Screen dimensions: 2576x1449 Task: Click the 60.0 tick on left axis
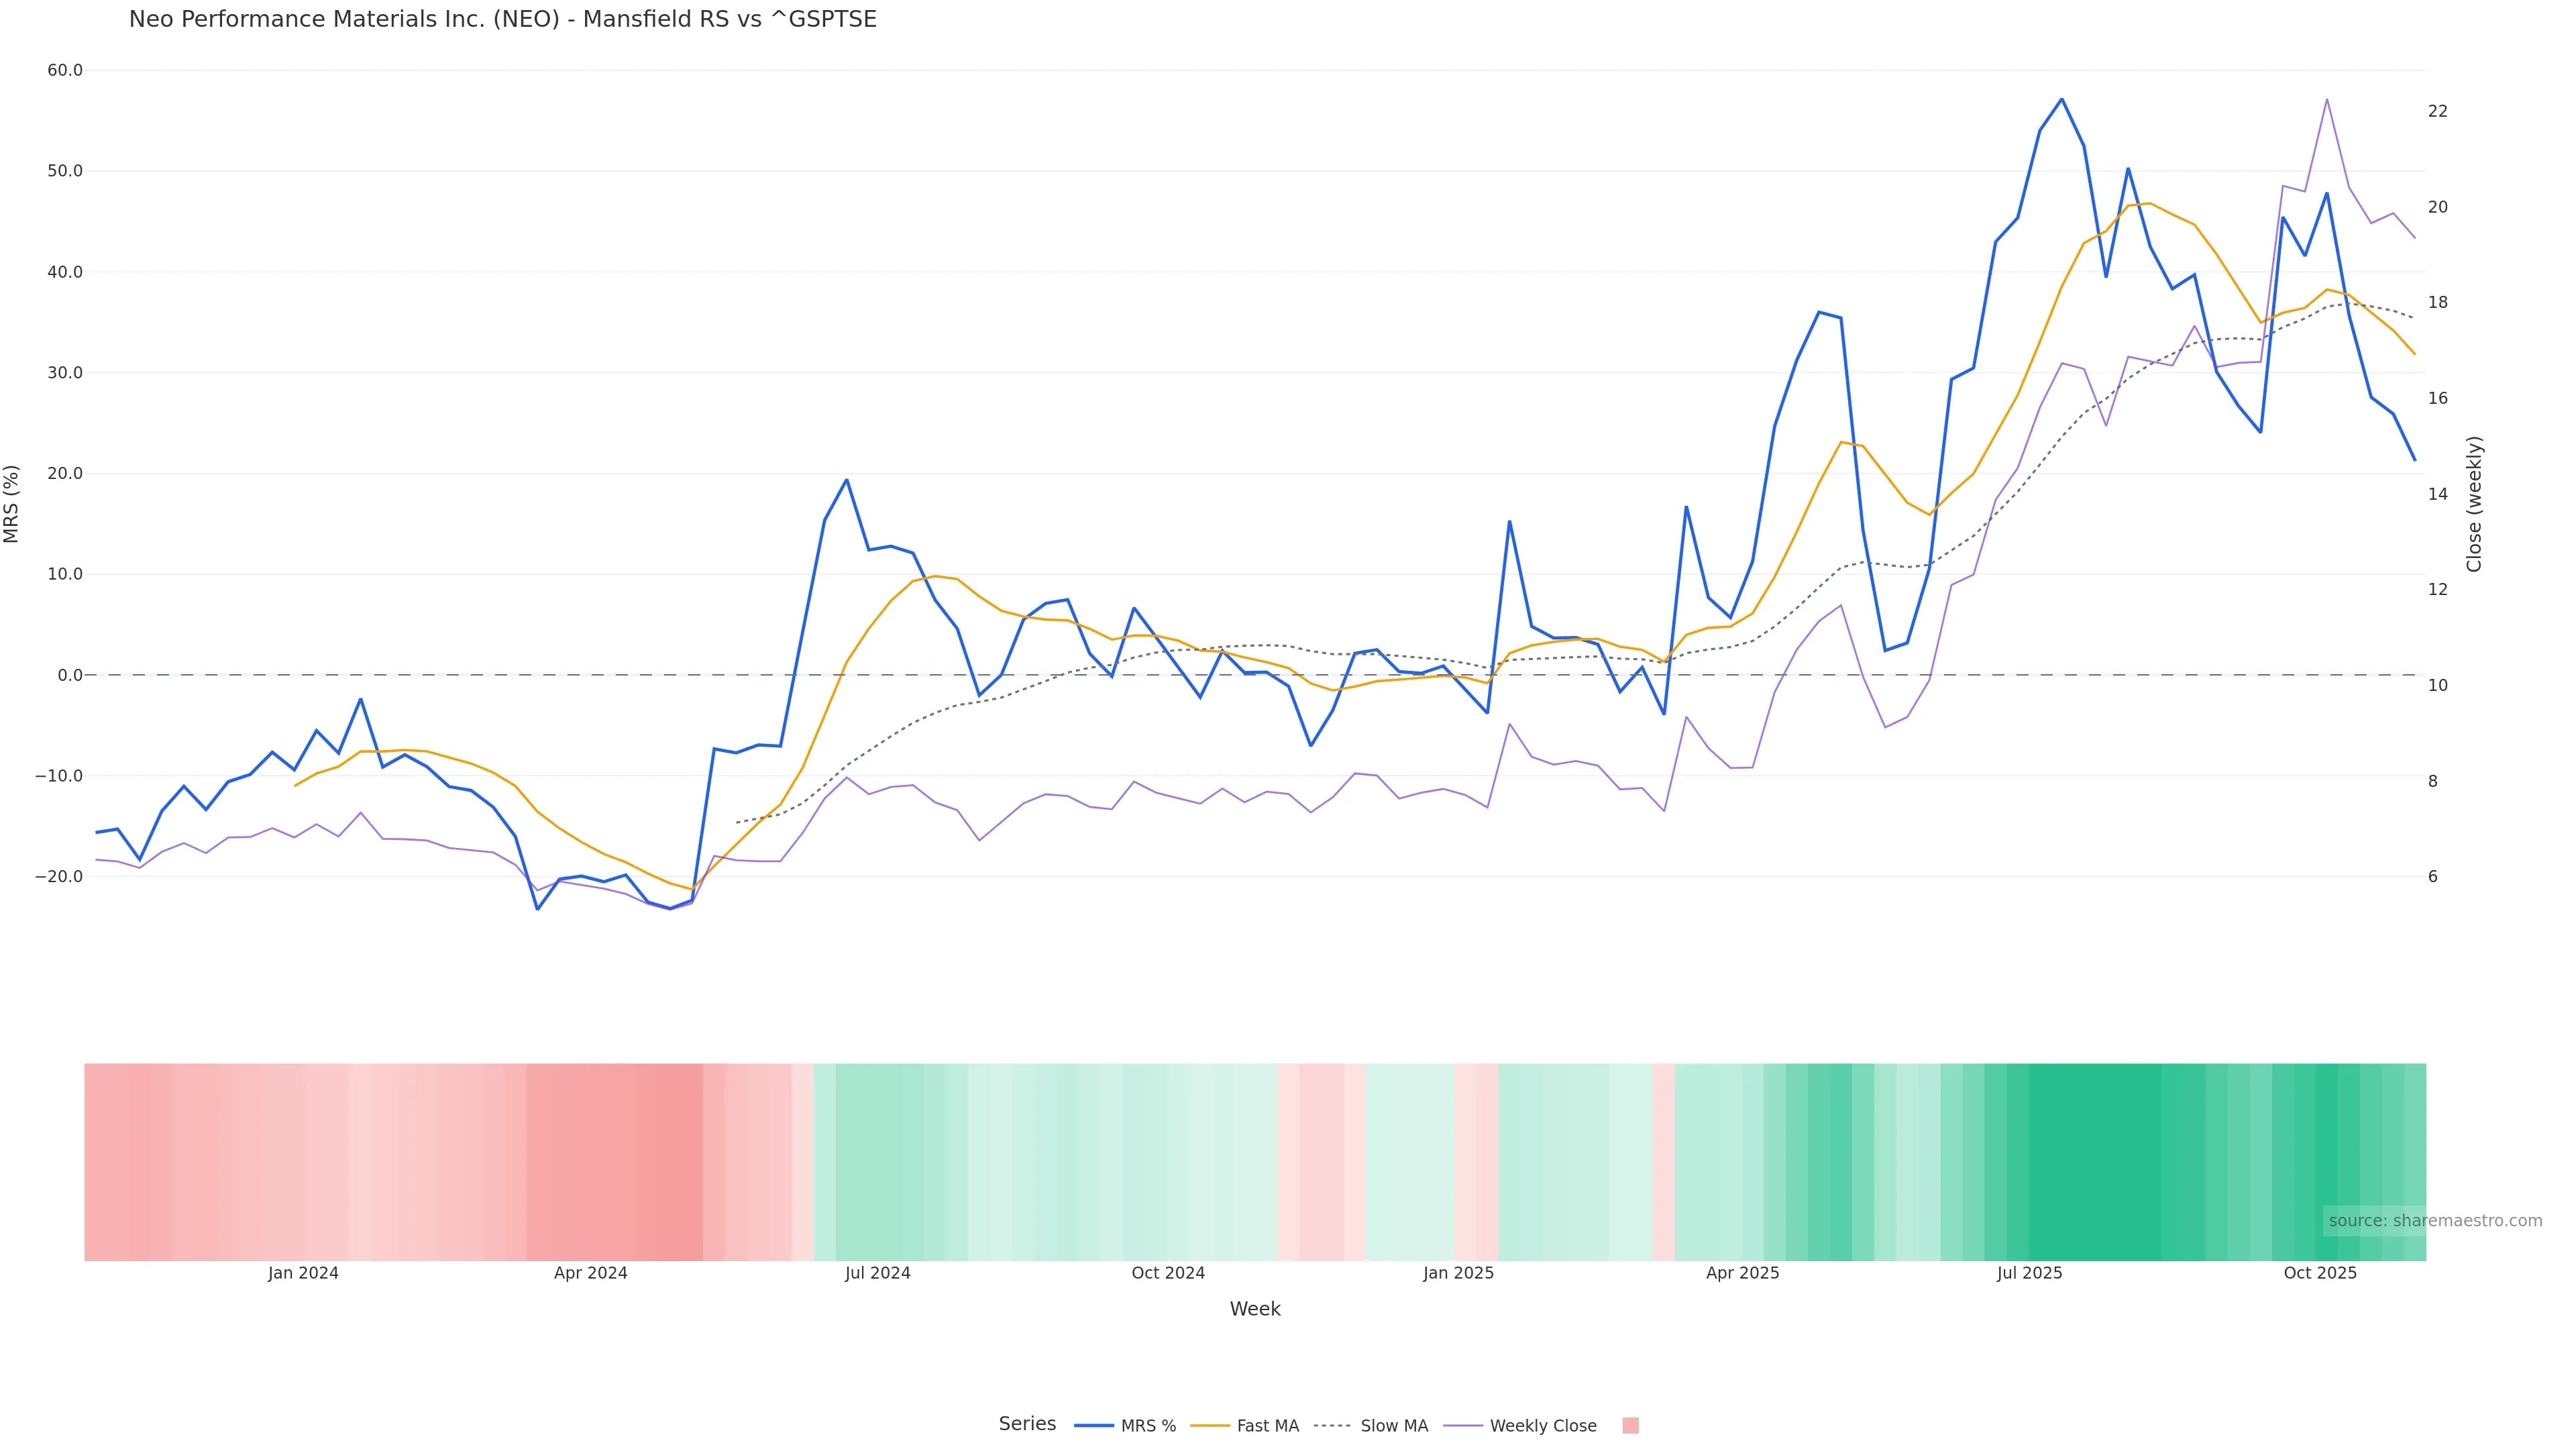65,70
